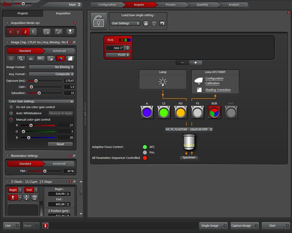Click the Reset color gain button
Screen dimensions: 292x233
pos(60,144)
